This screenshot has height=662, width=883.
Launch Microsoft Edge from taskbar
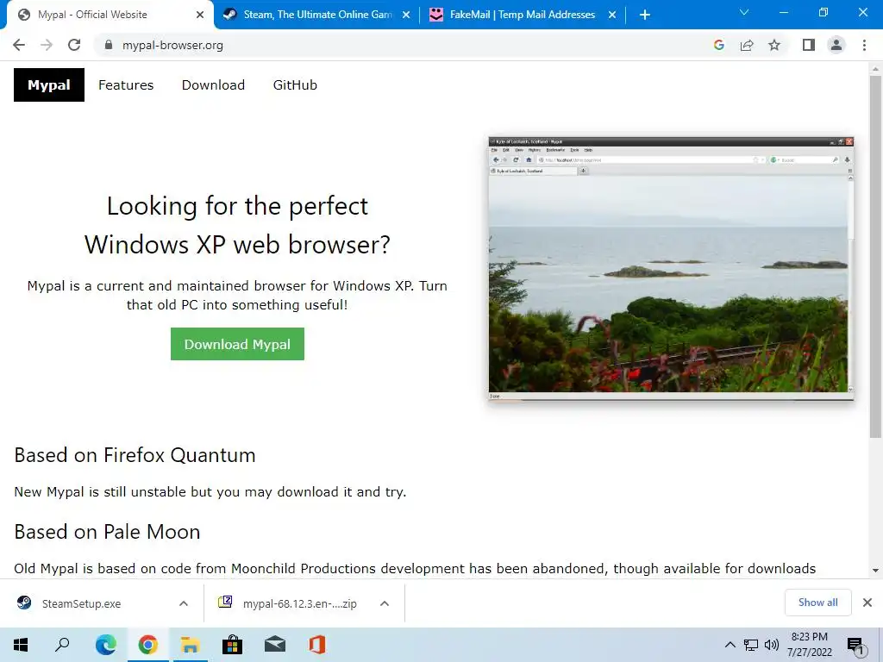coord(105,645)
